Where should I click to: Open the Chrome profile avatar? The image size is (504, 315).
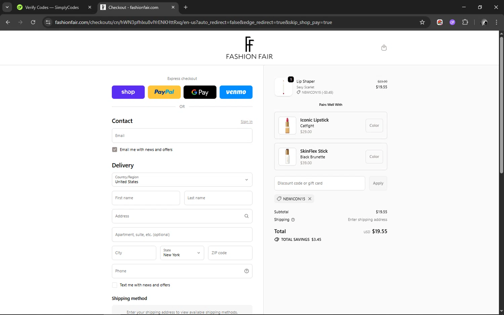pos(484,22)
